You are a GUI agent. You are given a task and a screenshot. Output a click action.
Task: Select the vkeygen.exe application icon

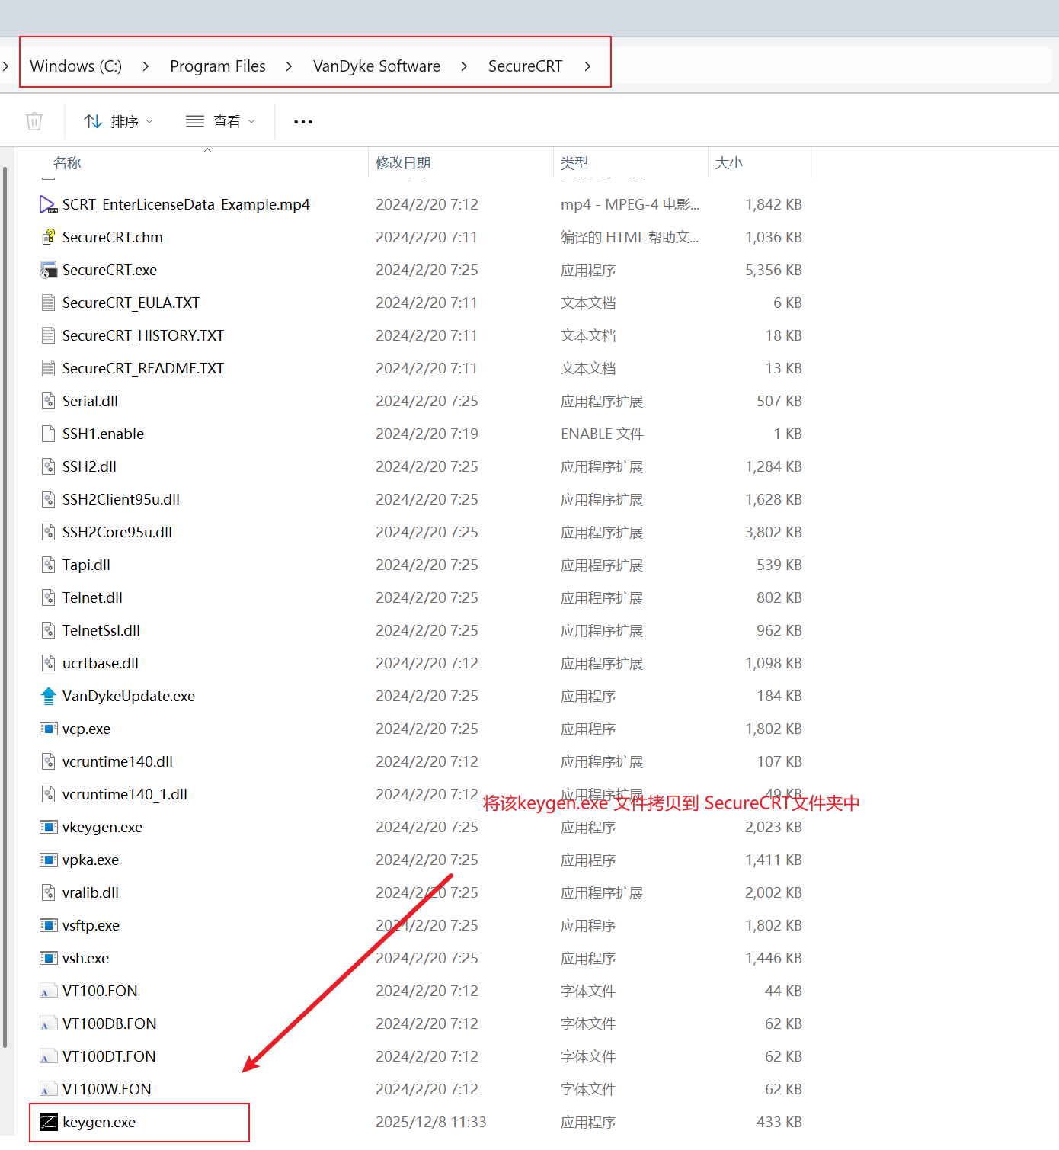coord(48,827)
